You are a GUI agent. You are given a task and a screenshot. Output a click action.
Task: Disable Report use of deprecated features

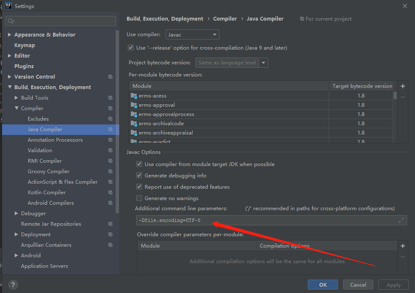[139, 187]
